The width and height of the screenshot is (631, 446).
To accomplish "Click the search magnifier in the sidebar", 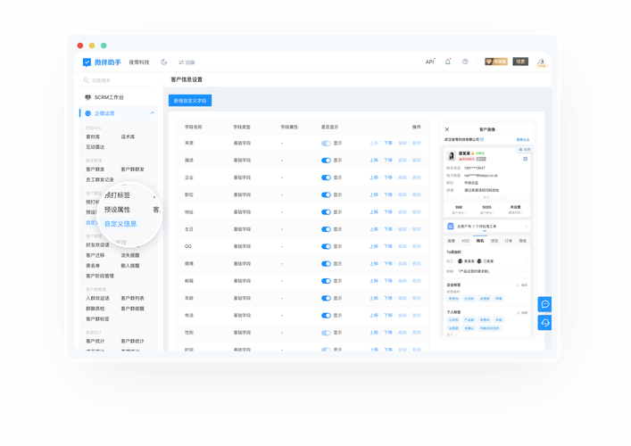I will (86, 80).
